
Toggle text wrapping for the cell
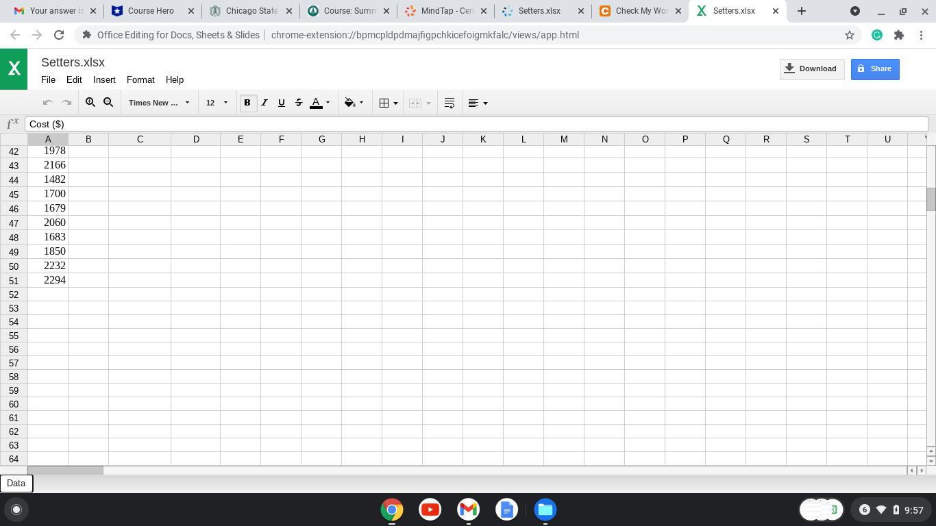pyautogui.click(x=449, y=103)
